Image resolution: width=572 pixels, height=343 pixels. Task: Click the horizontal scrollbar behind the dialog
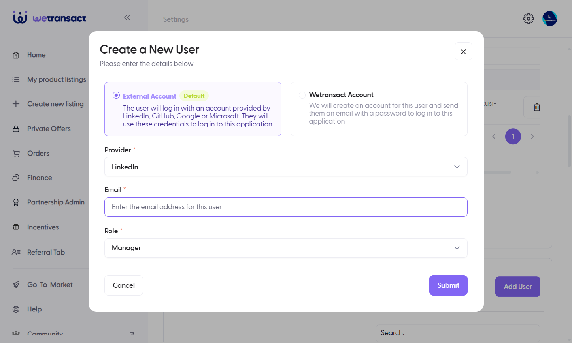pyautogui.click(x=497, y=172)
